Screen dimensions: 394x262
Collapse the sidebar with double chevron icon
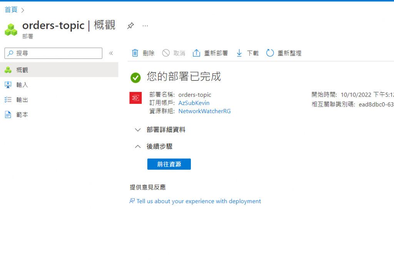(111, 53)
